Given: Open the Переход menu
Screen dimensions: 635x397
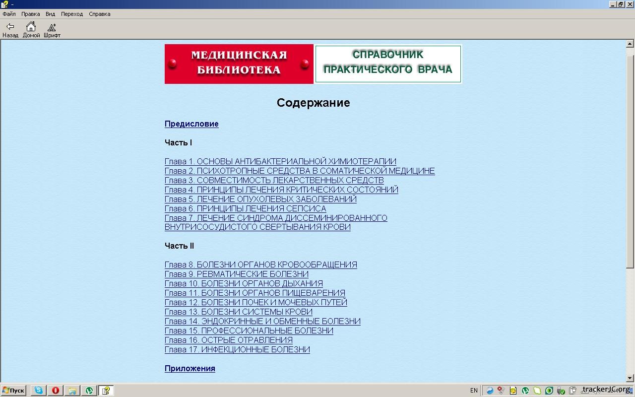Looking at the screenshot, I should coord(72,14).
